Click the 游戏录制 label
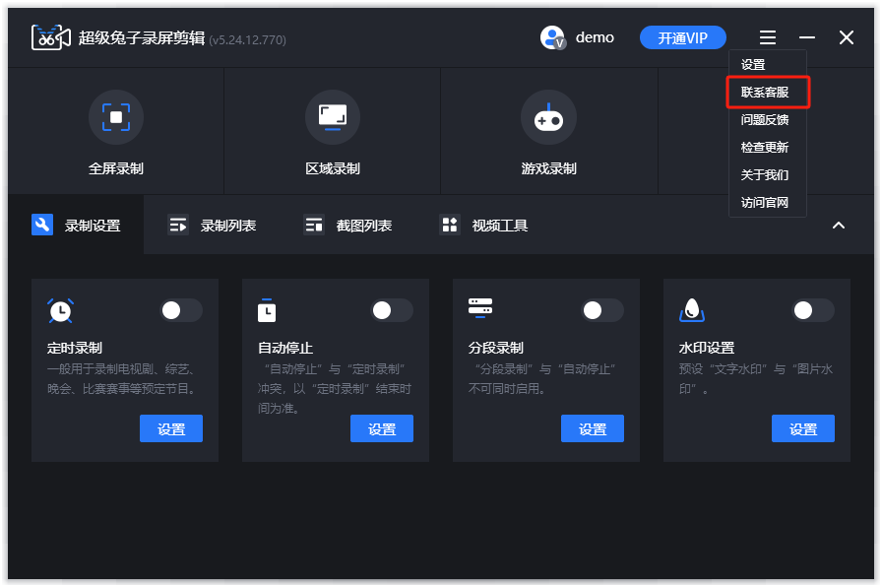Viewport: 882px width, 587px height. (x=548, y=168)
